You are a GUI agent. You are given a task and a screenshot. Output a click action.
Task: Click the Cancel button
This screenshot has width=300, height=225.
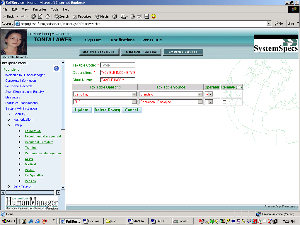[132, 110]
